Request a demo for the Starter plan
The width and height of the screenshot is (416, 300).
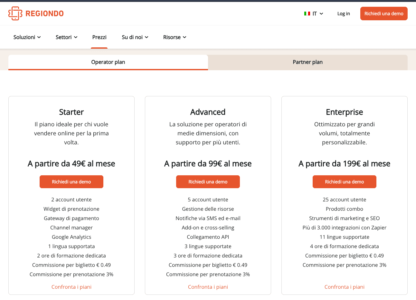71,181
